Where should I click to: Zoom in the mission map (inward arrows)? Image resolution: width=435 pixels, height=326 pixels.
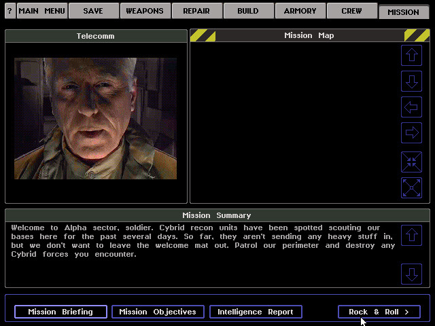click(411, 162)
